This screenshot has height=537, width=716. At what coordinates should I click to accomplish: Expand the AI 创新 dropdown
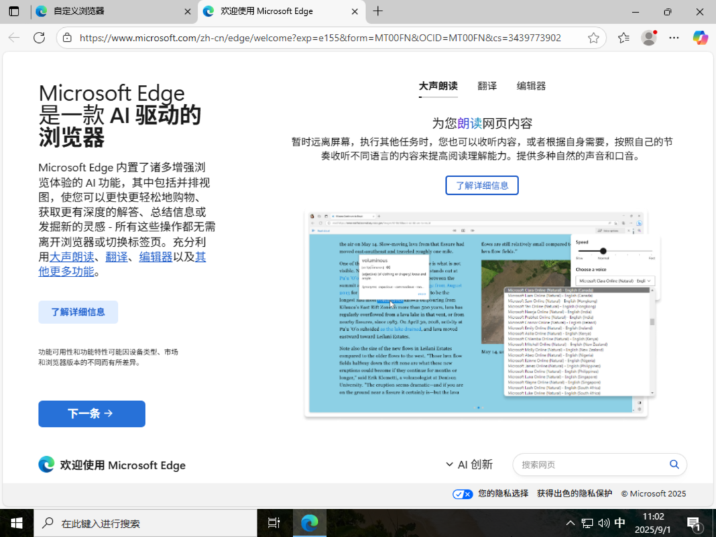[x=469, y=465]
